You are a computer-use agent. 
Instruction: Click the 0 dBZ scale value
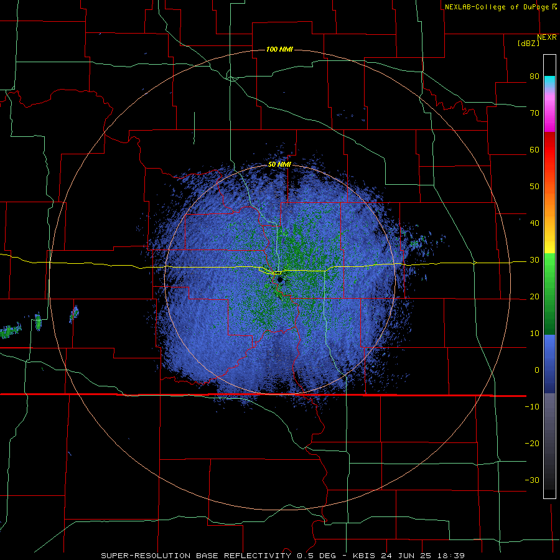537,370
